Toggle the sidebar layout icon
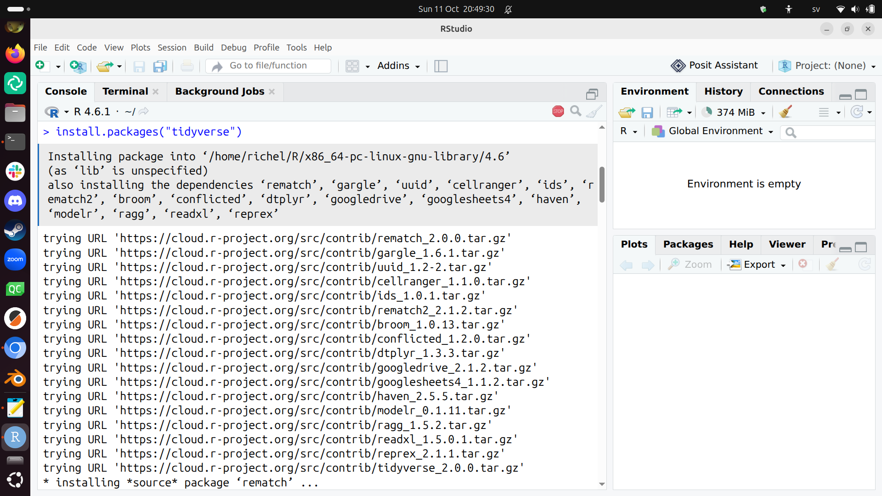 tap(441, 66)
